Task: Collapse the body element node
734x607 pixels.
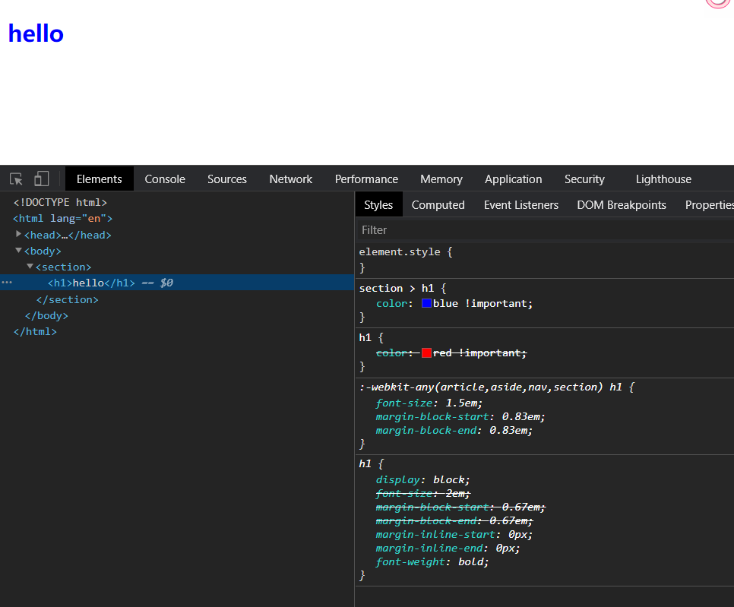Action: point(19,251)
